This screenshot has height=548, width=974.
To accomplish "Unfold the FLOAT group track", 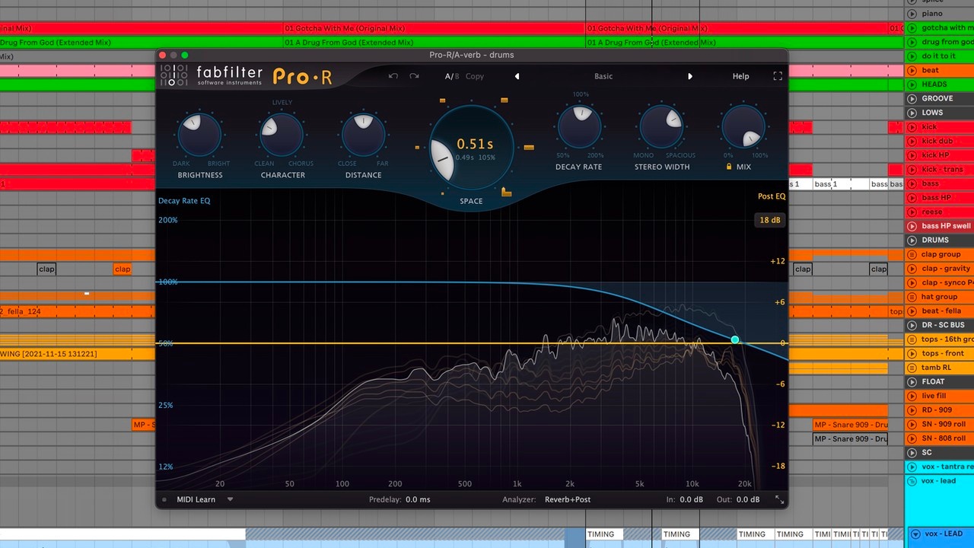I will pyautogui.click(x=912, y=381).
